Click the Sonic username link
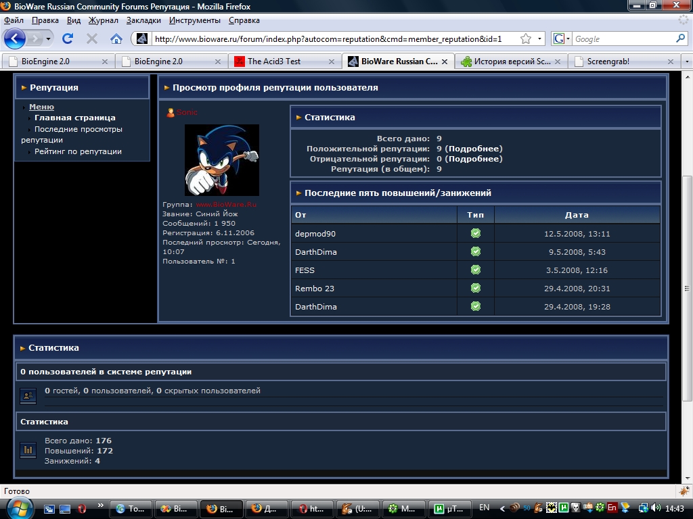The image size is (693, 519). (x=187, y=112)
